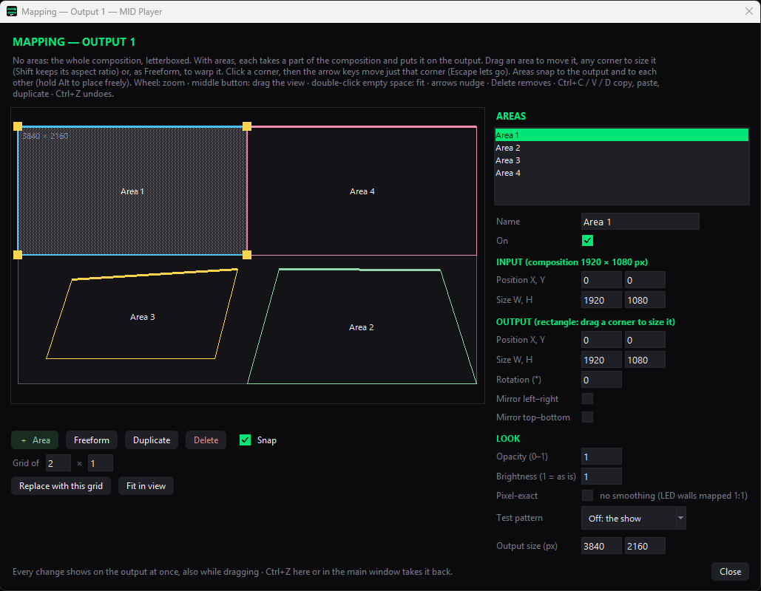Viewport: 761px width, 591px height.
Task: Click the Brightness input field
Action: tap(601, 476)
